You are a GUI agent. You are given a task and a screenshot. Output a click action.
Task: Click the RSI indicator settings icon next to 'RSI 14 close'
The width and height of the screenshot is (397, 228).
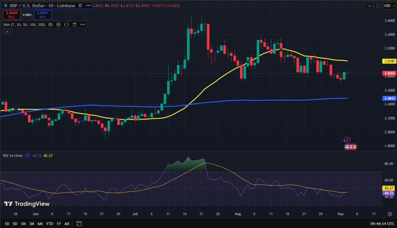click(x=28, y=156)
